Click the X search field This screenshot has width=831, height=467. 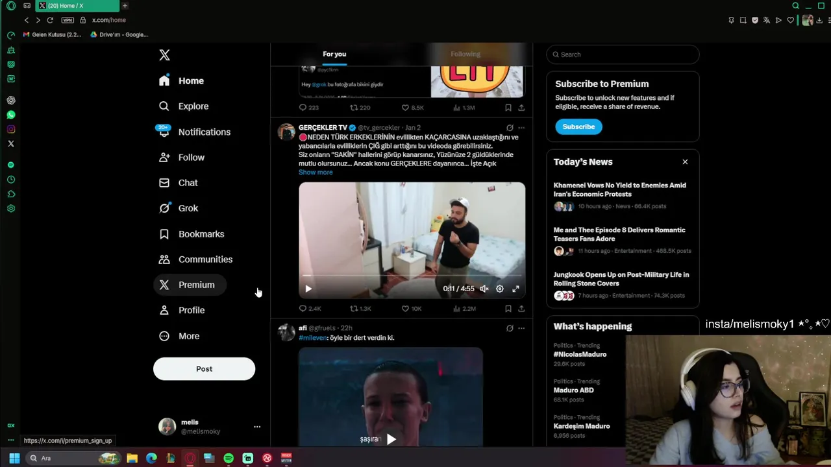tap(623, 54)
